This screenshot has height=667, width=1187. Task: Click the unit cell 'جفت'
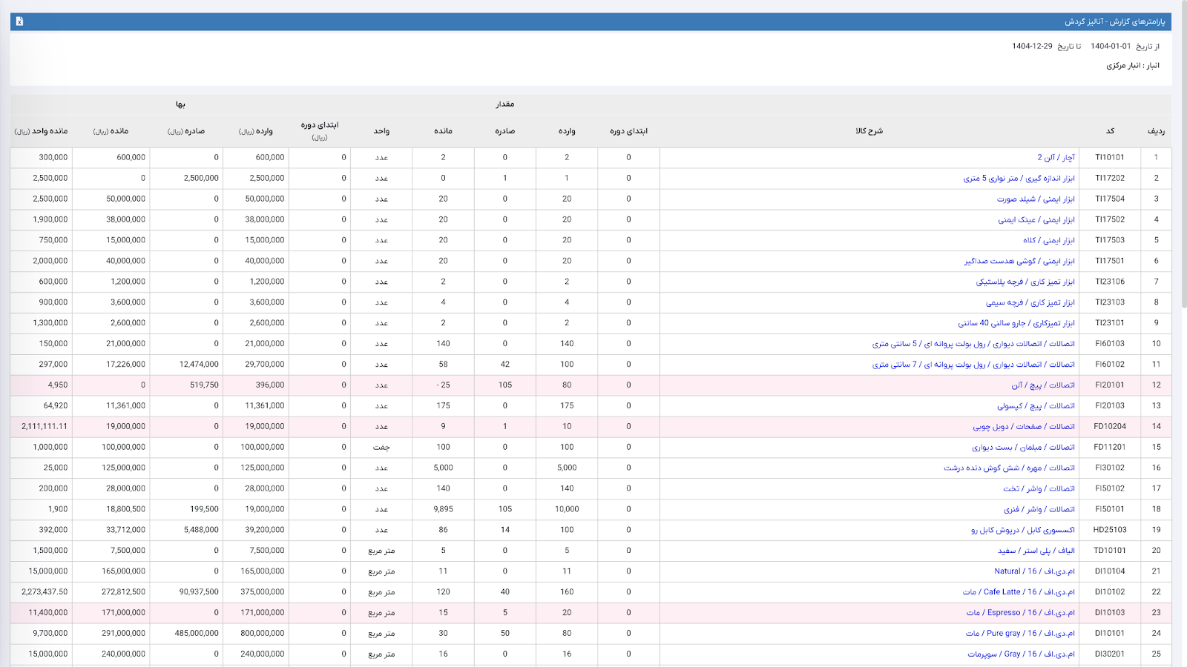(x=381, y=448)
